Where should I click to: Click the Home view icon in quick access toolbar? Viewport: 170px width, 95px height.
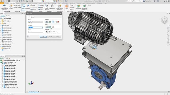tap(19, 1)
